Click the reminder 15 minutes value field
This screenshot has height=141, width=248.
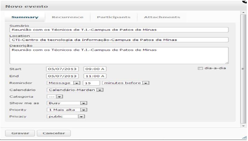tap(91, 83)
